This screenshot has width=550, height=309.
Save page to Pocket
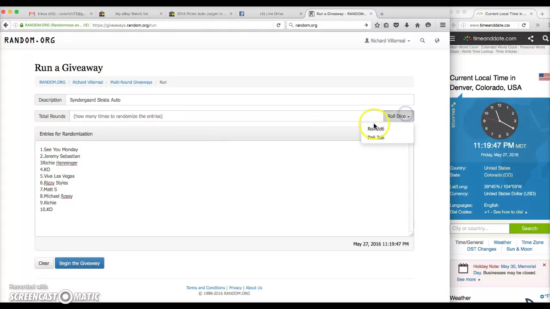pyautogui.click(x=396, y=25)
